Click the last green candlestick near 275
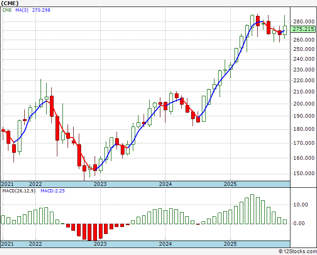 pyautogui.click(x=285, y=30)
